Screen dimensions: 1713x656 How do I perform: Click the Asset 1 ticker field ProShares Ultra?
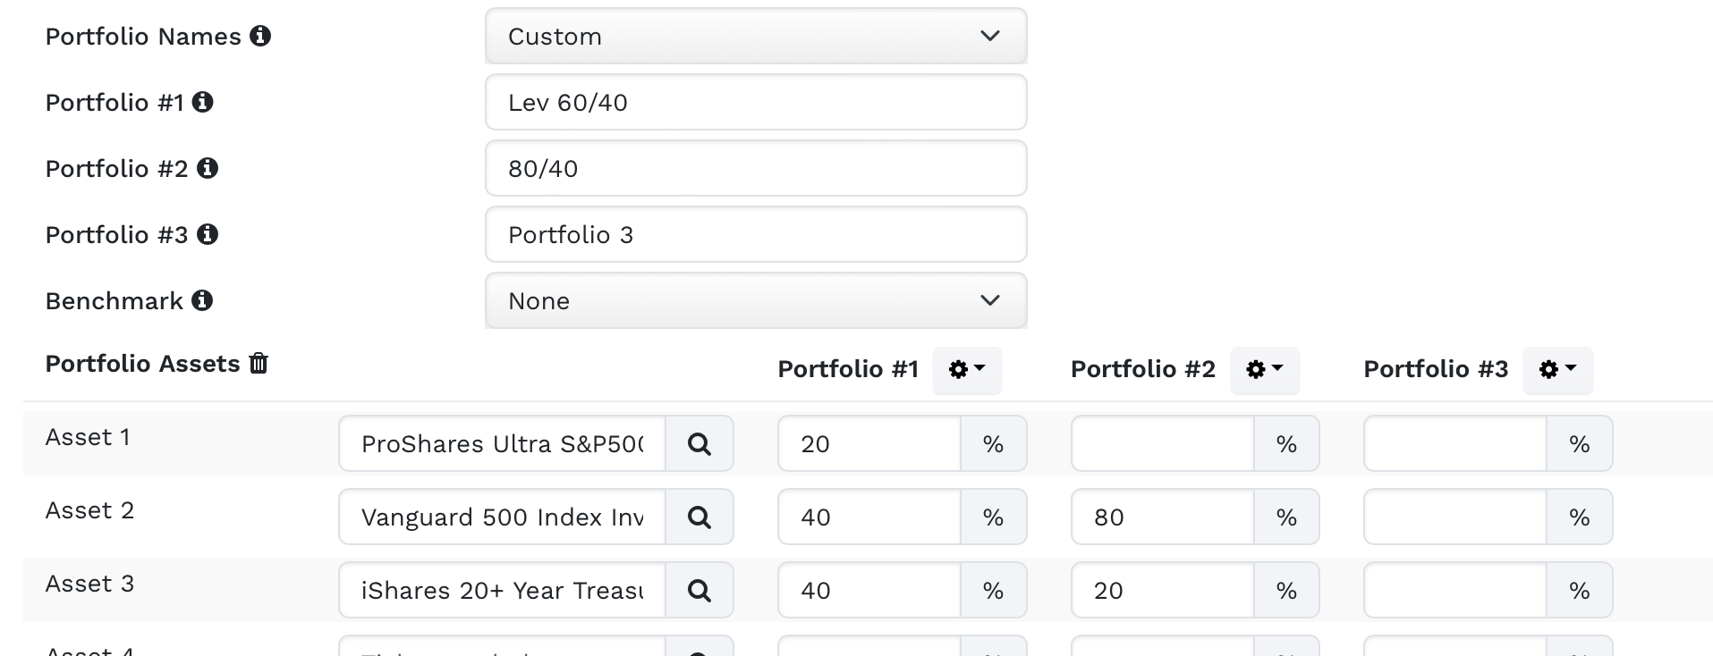click(502, 444)
